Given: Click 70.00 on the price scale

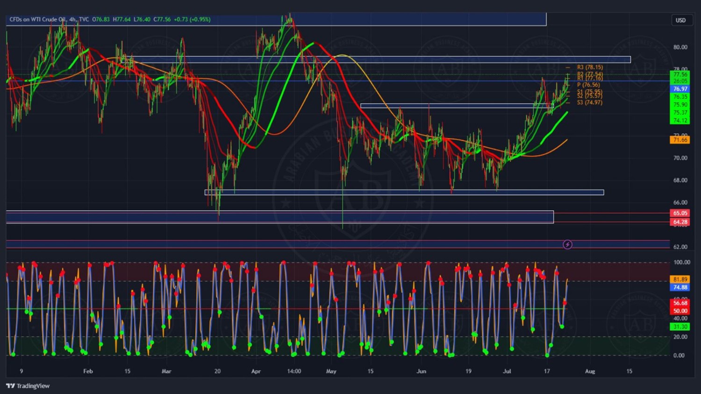Looking at the screenshot, I should pyautogui.click(x=680, y=158).
